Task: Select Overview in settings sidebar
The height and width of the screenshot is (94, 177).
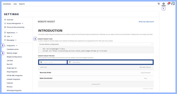Action: click(10, 20)
